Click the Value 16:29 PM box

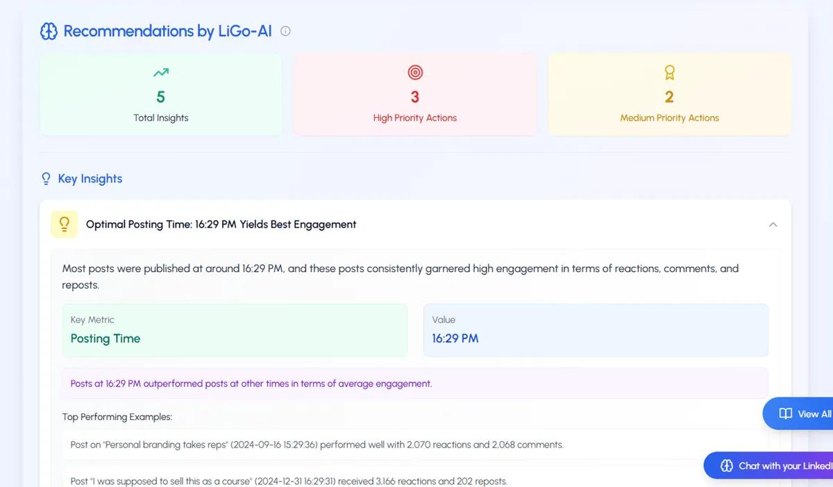point(596,330)
